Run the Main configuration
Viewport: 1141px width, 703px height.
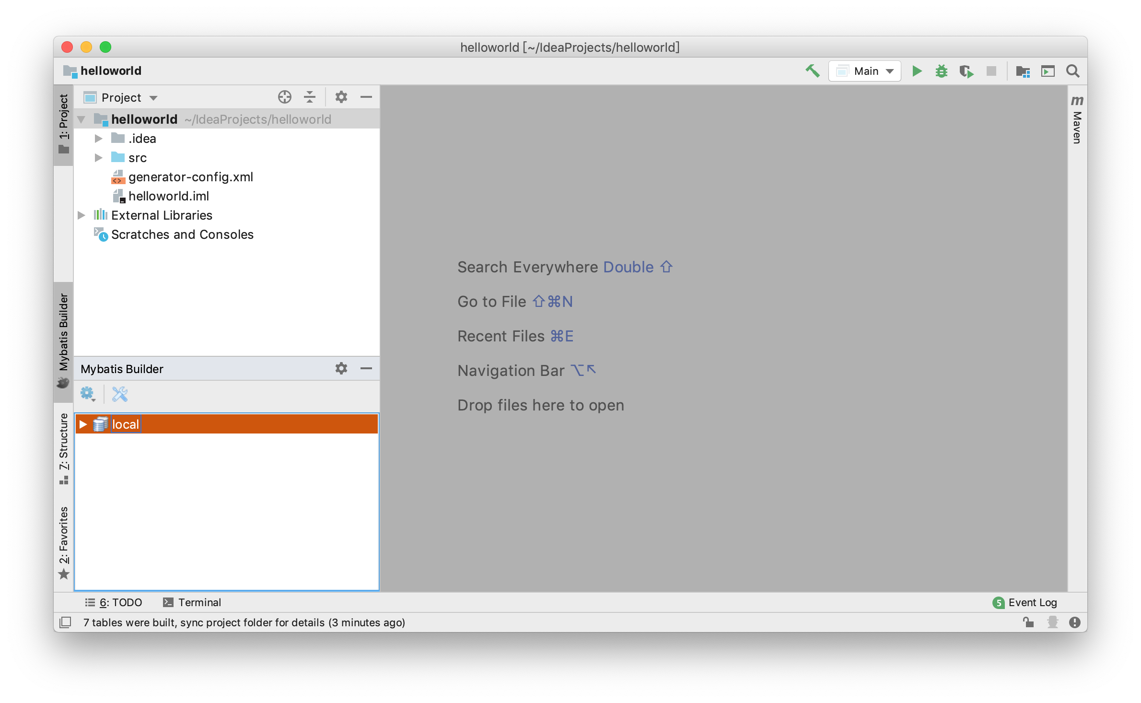917,71
